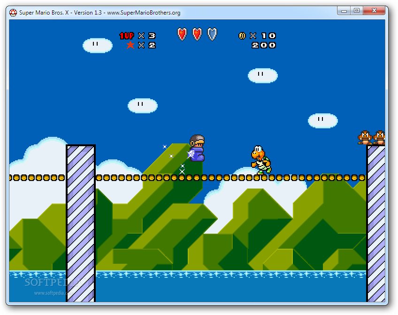Screen dimensions: 398x315
Task: Click the score value 200
Action: pyautogui.click(x=263, y=45)
